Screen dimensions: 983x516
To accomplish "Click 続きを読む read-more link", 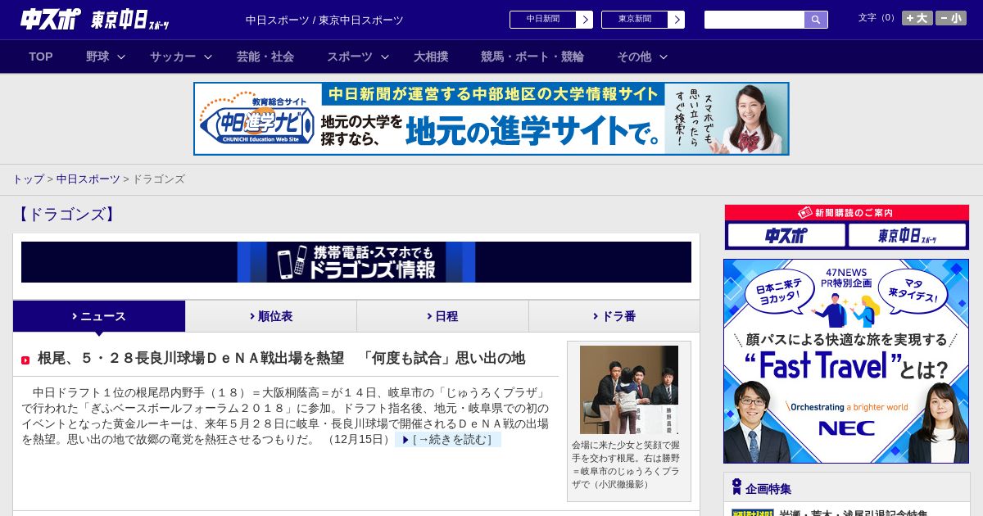I will click(448, 440).
